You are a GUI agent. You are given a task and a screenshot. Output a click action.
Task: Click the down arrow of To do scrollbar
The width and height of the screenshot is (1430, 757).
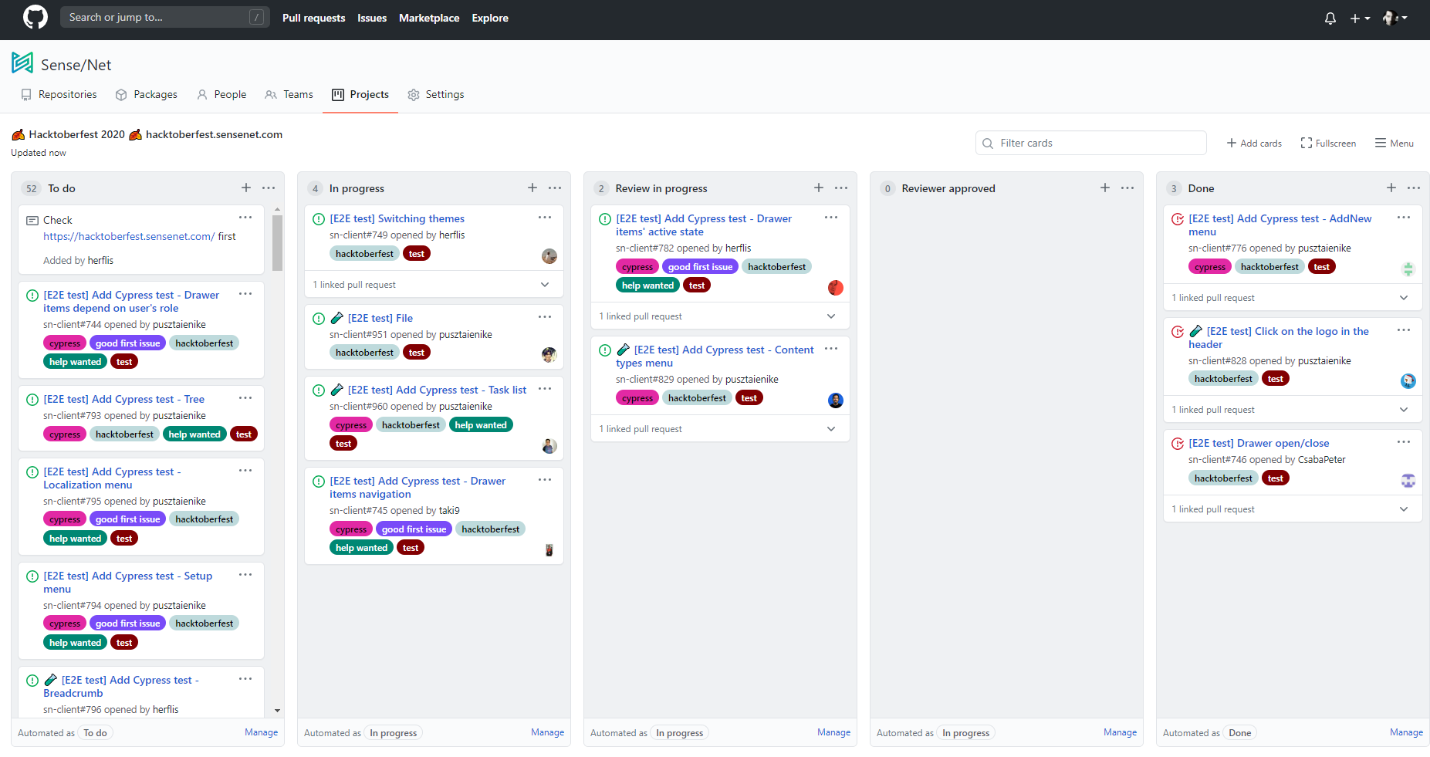click(x=278, y=711)
